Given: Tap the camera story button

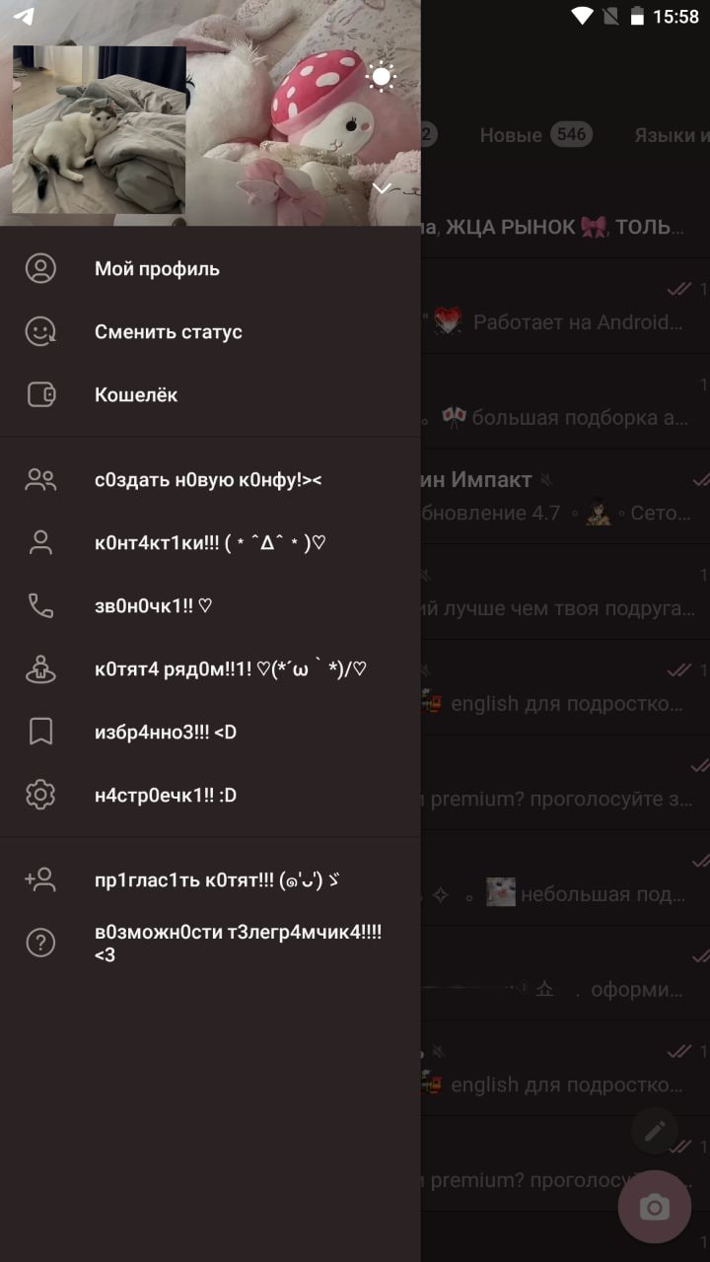Looking at the screenshot, I should (x=655, y=1207).
